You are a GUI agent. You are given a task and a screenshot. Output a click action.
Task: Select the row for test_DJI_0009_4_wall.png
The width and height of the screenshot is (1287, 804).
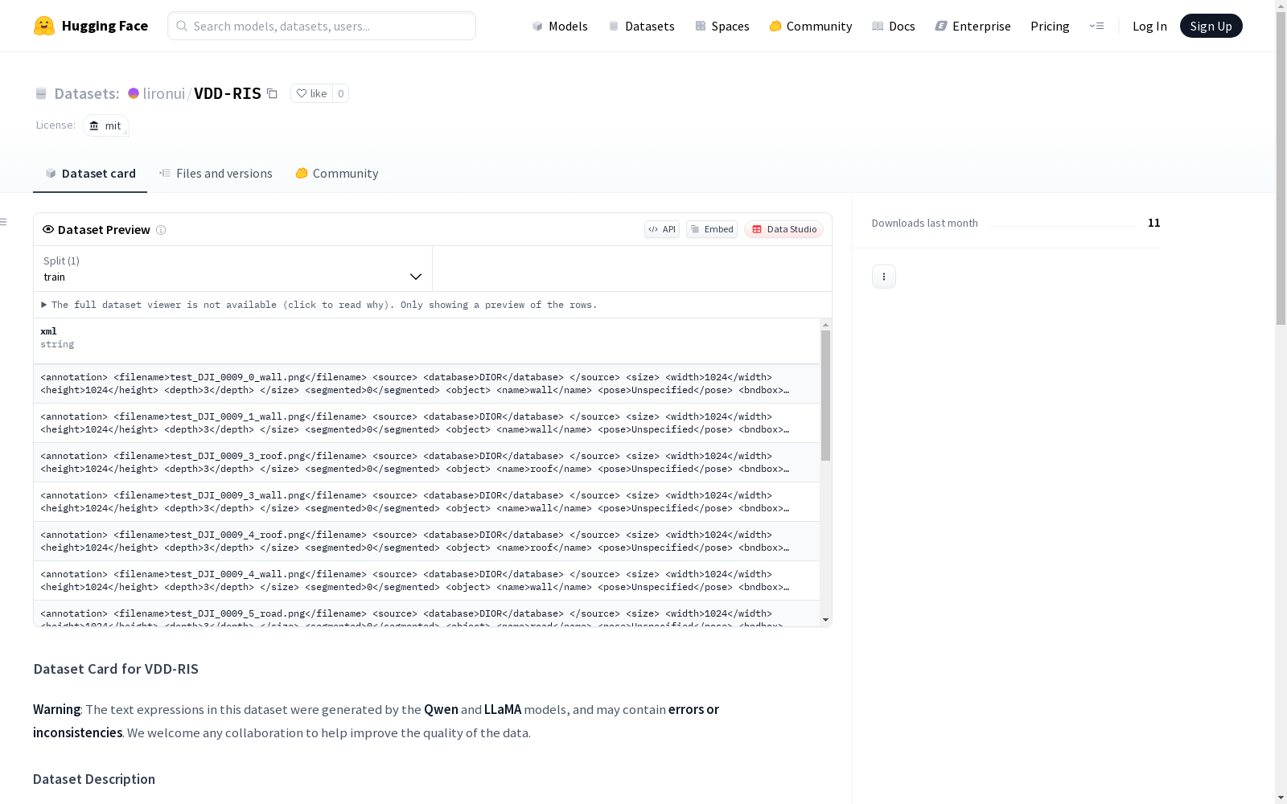coord(426,580)
